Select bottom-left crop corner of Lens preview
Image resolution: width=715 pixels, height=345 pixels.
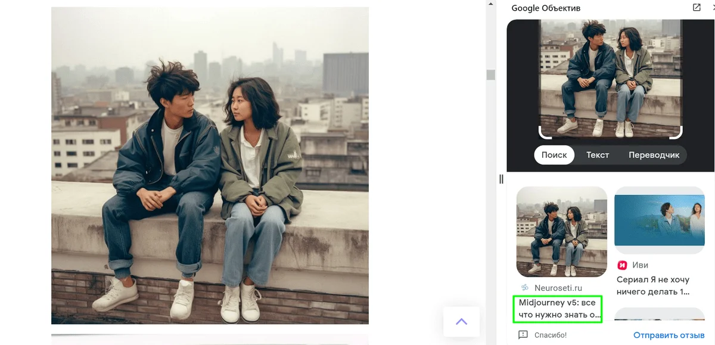click(x=543, y=133)
